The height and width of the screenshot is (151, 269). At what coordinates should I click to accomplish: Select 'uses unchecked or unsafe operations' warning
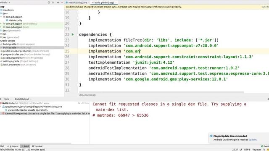(x=28, y=110)
